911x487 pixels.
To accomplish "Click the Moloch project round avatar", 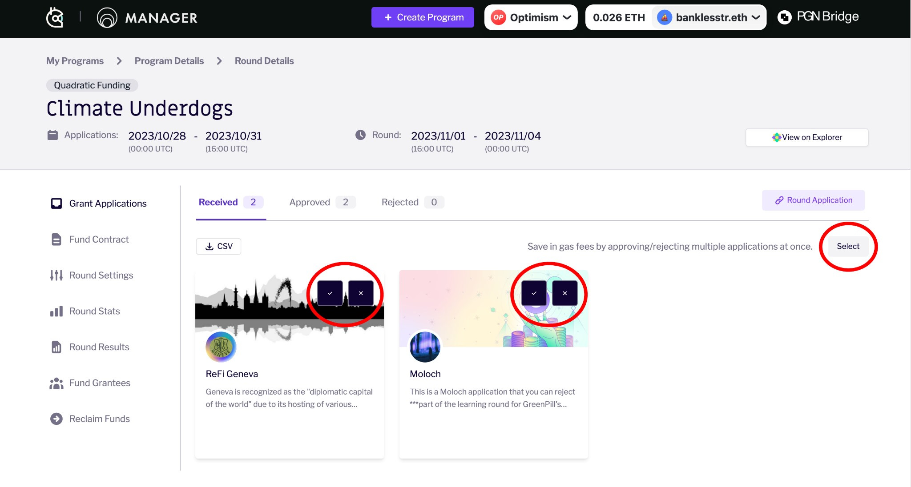I will tap(425, 347).
